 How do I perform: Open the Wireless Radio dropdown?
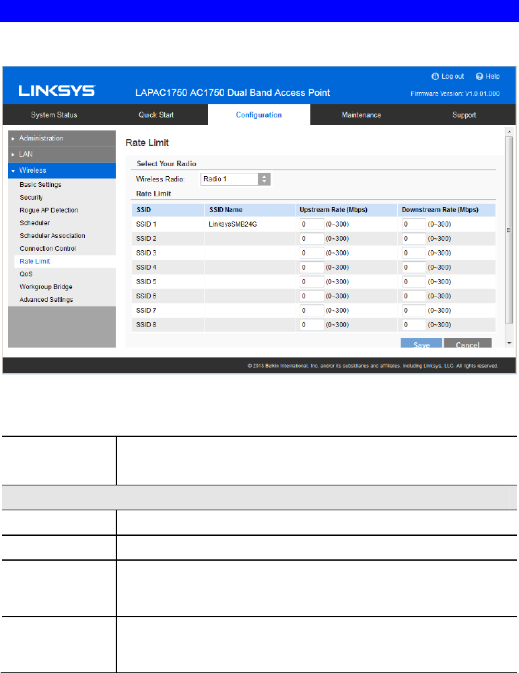pos(236,179)
